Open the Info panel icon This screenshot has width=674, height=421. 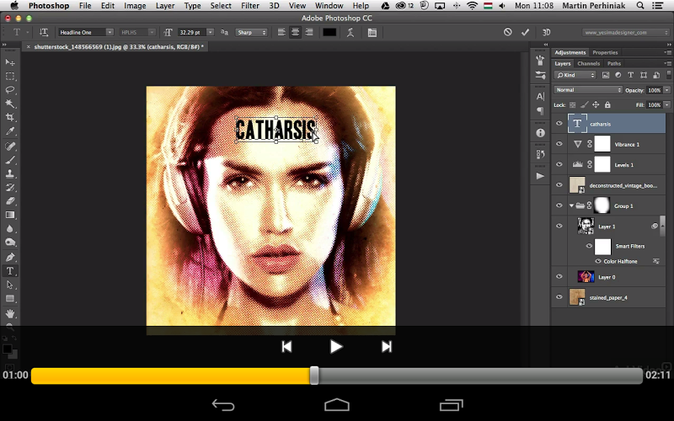click(540, 133)
